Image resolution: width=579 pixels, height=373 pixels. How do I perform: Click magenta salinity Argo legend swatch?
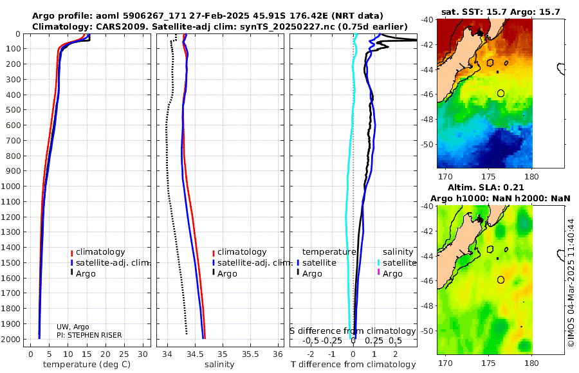click(x=378, y=272)
